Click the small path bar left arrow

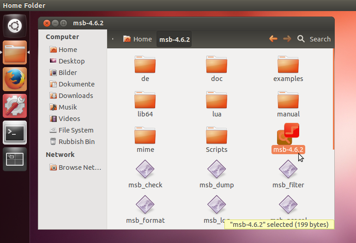click(113, 39)
